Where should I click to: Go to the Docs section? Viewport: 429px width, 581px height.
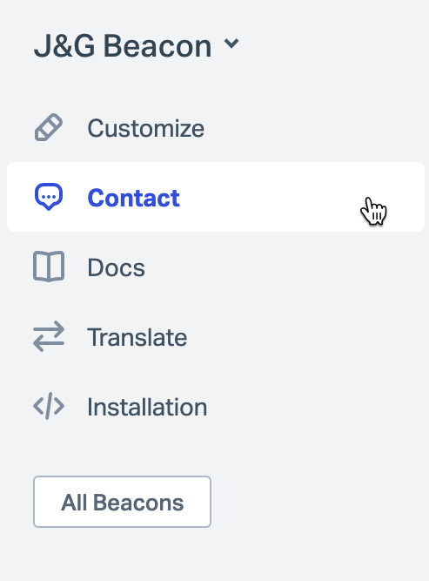point(216,267)
